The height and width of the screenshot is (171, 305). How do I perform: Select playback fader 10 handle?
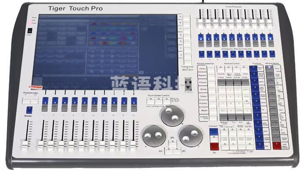coord(133,146)
